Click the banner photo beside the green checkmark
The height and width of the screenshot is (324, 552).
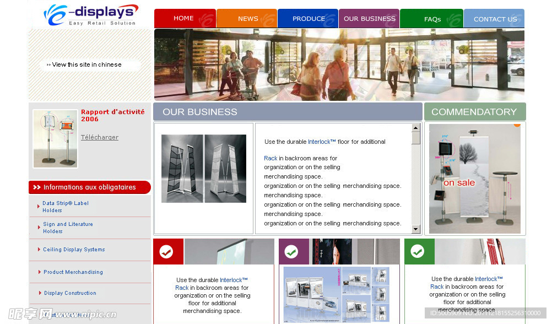480,251
